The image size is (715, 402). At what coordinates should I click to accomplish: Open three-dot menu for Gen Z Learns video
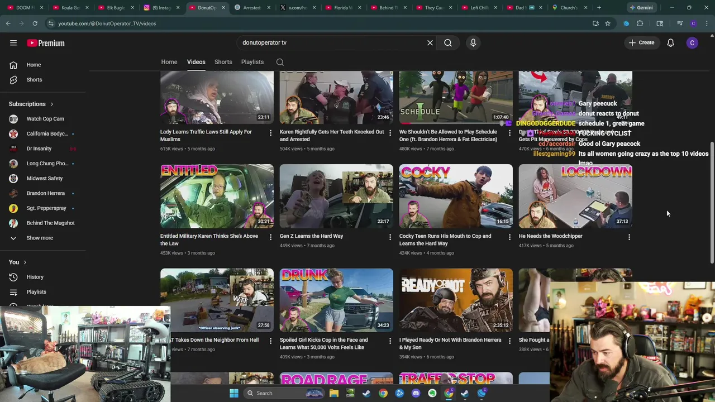[x=390, y=237]
